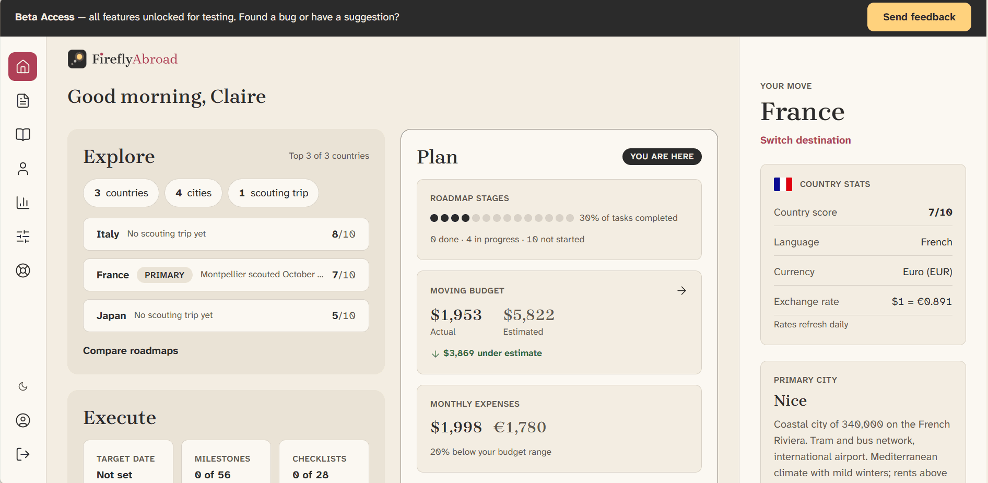Open the Checklists 0 of 28 card
Screen dimensions: 988x483
tap(324, 462)
